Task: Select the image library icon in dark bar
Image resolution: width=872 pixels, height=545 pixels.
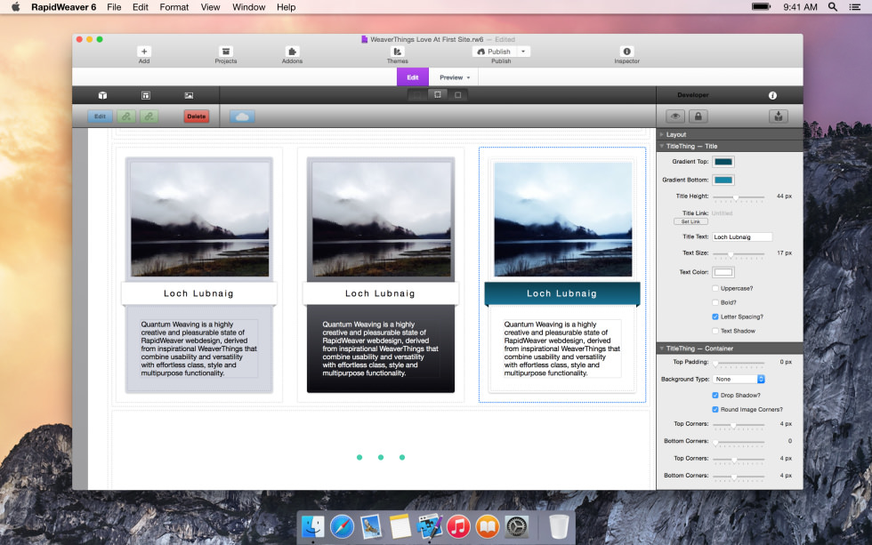Action: (189, 95)
